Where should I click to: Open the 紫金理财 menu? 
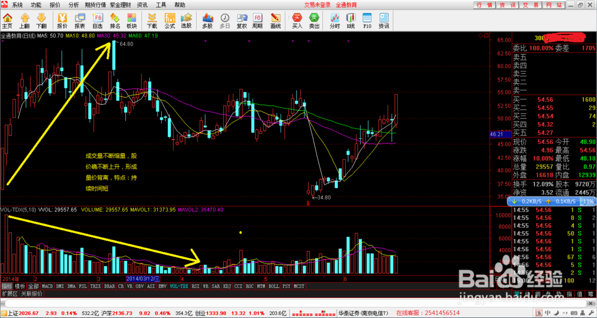coord(120,5)
